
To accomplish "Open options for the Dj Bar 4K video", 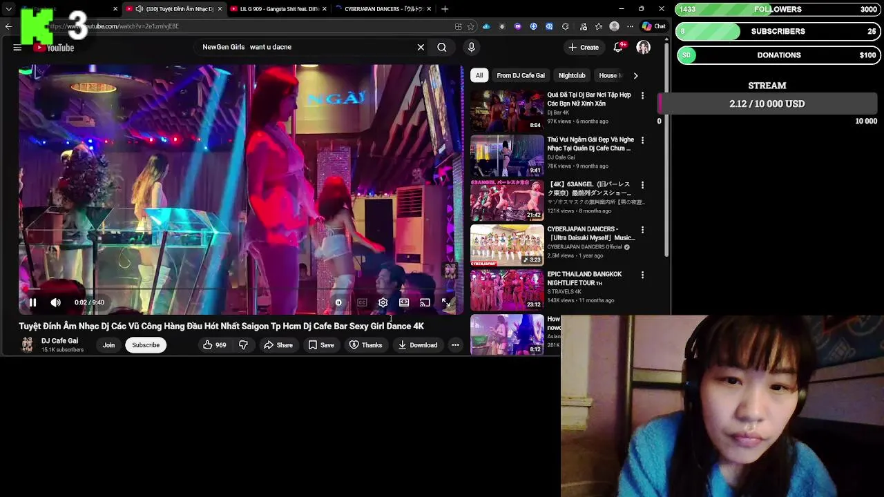I will 642,95.
